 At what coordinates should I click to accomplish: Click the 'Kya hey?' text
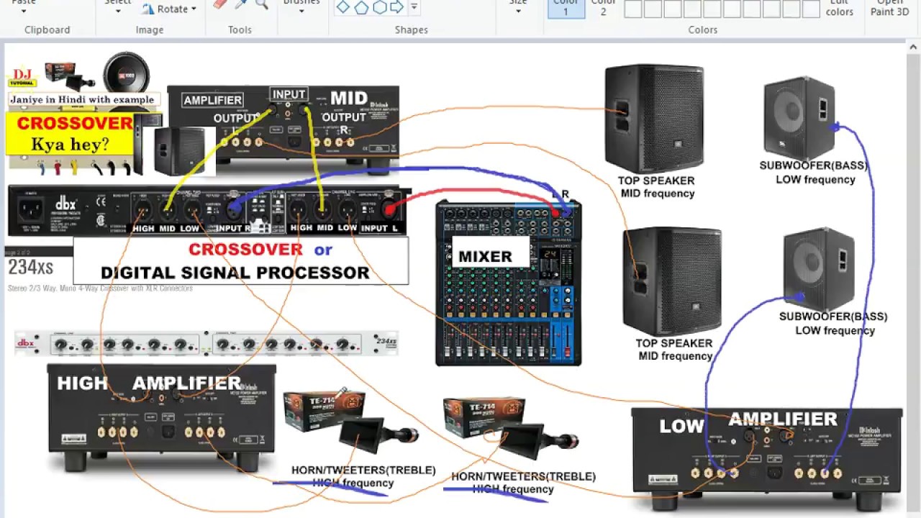(70, 144)
